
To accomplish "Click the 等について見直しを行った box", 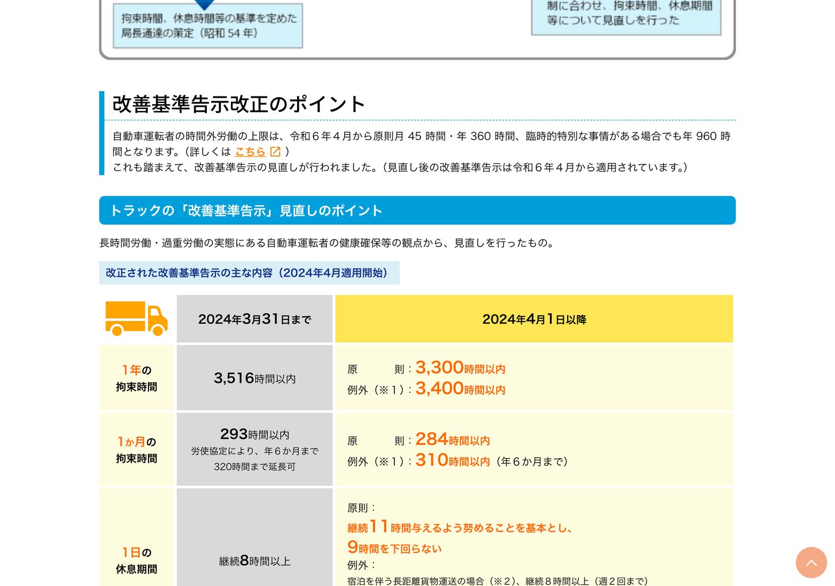I will (626, 16).
